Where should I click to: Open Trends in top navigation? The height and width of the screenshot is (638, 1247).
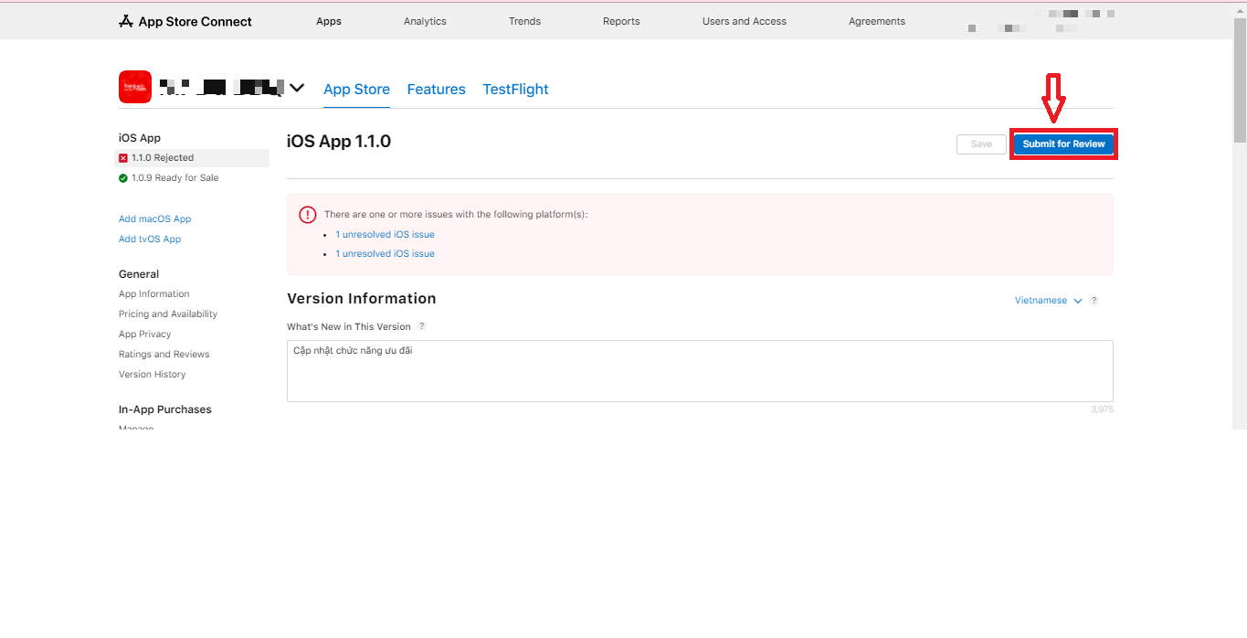524,21
